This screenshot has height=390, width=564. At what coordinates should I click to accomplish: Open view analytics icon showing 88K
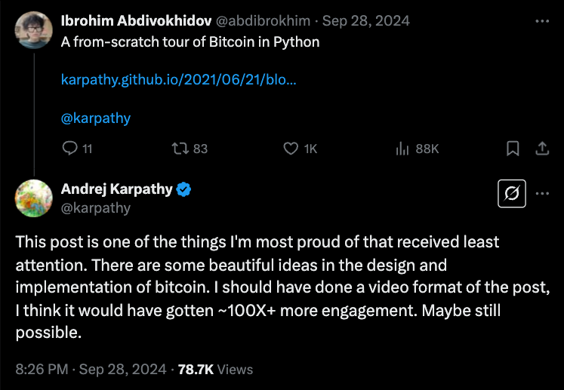point(402,149)
